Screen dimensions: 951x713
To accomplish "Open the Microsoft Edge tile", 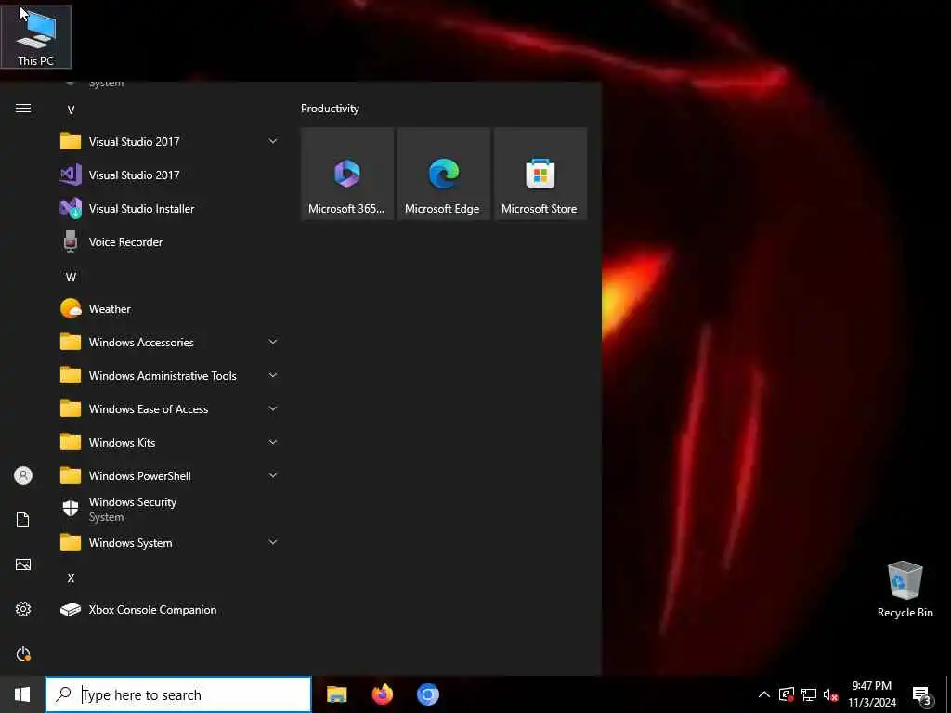I will pyautogui.click(x=443, y=174).
